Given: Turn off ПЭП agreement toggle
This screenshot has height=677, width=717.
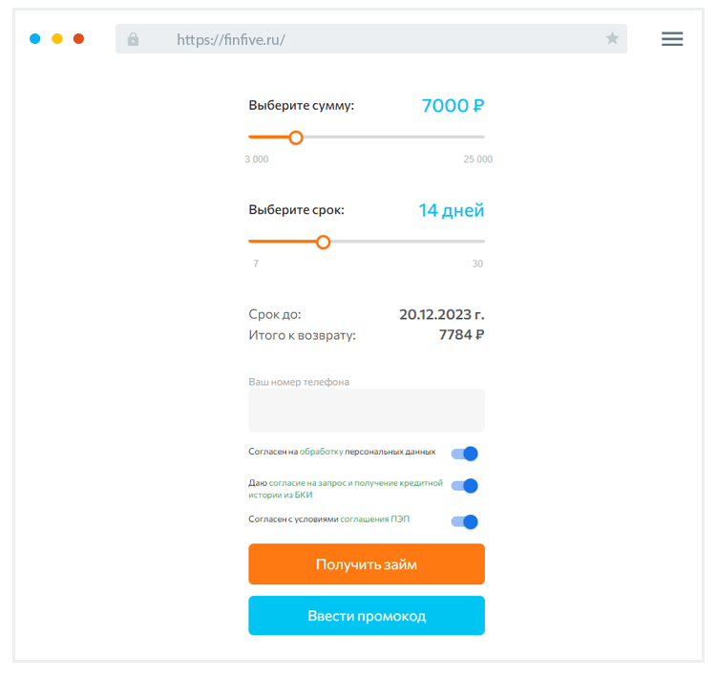Looking at the screenshot, I should (x=465, y=521).
